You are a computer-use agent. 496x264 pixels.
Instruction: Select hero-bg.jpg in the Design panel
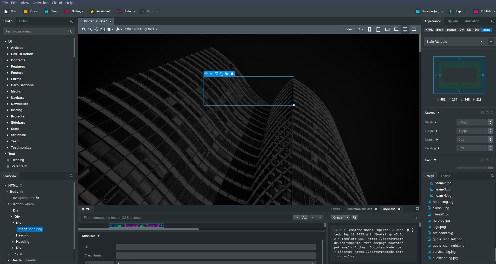click(x=441, y=221)
